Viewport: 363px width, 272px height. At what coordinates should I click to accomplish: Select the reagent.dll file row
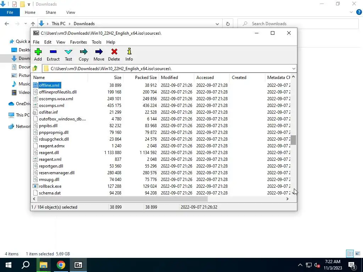click(x=161, y=153)
